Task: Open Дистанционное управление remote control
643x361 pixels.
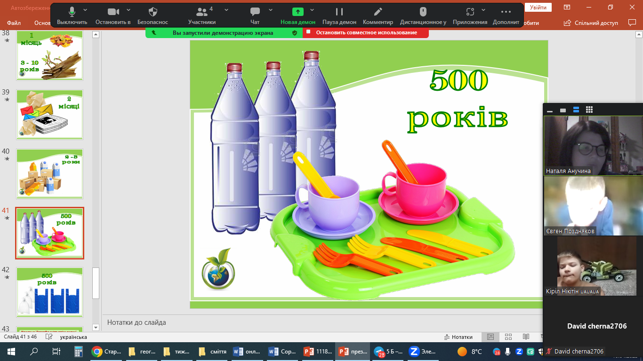Action: click(x=423, y=16)
